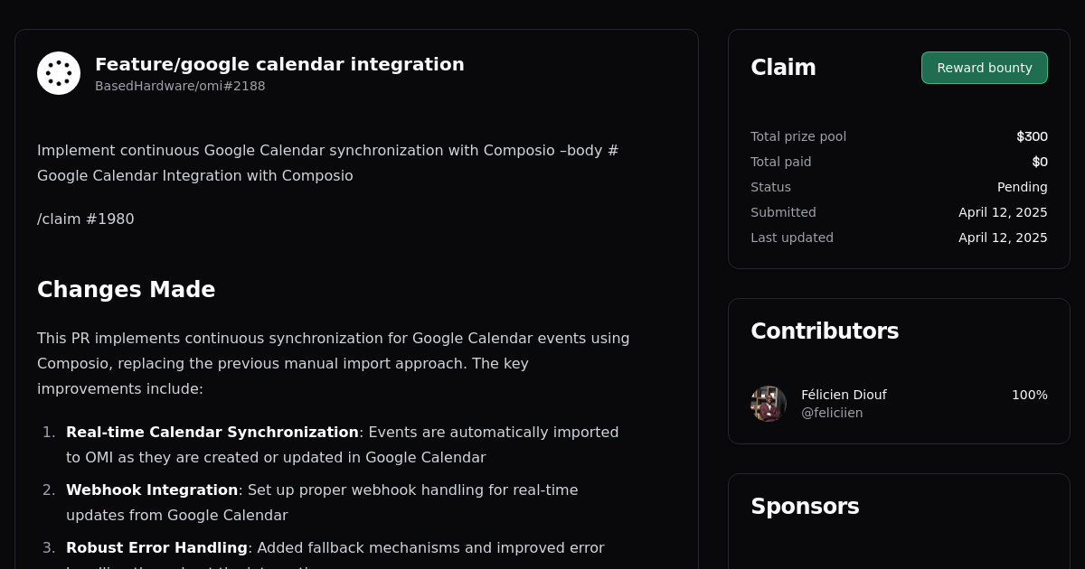Click the Sponsors section heading
1085x569 pixels.
tap(805, 507)
